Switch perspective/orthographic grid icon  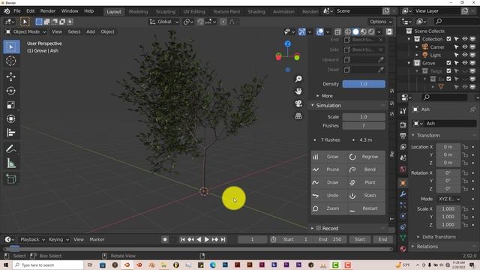pyautogui.click(x=298, y=116)
